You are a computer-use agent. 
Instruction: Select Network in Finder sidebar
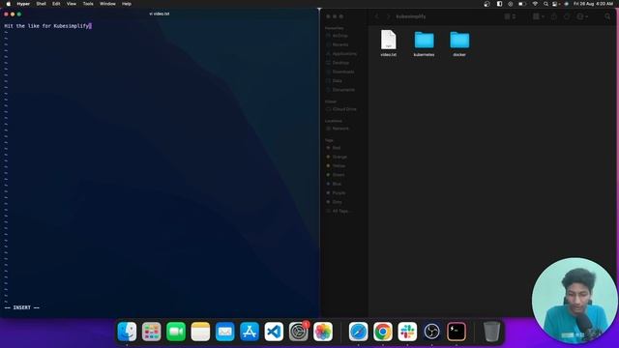[339, 129]
